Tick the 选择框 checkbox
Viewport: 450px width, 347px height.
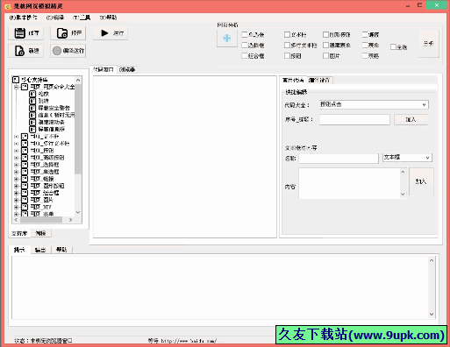[x=245, y=45]
